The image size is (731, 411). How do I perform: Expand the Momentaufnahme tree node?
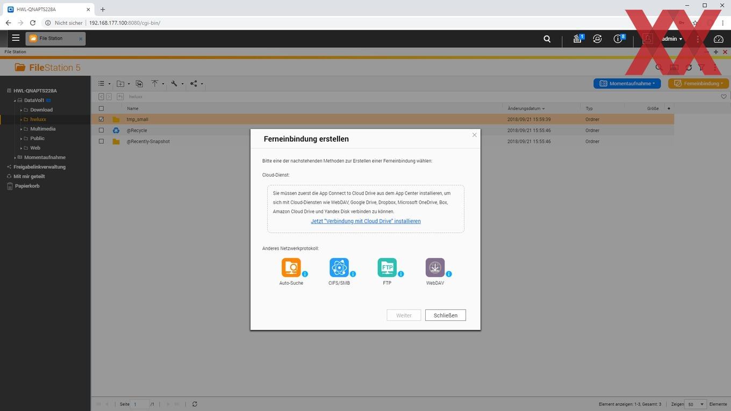click(15, 157)
